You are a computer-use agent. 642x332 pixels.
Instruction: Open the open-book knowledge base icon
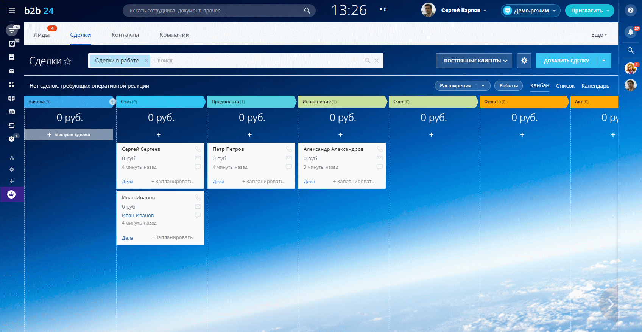(x=12, y=98)
